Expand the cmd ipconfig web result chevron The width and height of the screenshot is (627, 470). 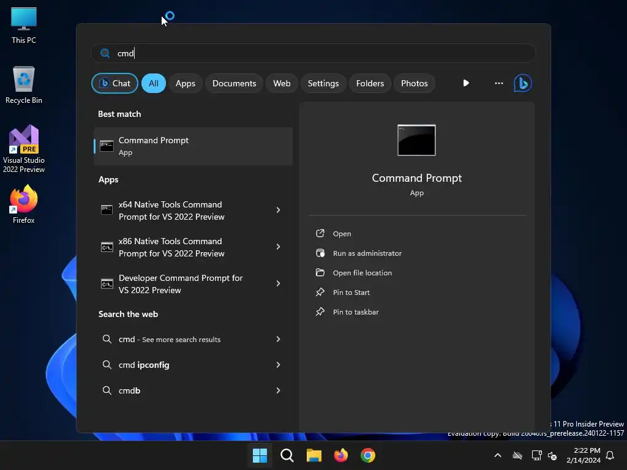point(278,365)
